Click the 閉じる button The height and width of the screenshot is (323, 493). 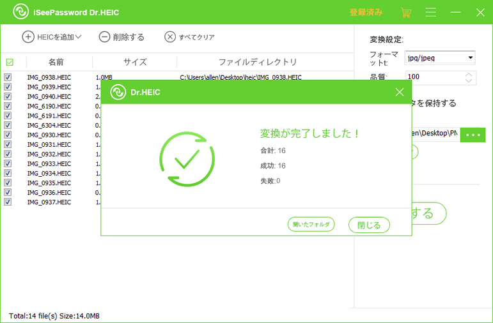click(369, 225)
